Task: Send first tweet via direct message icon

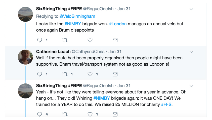Action: click(115, 40)
